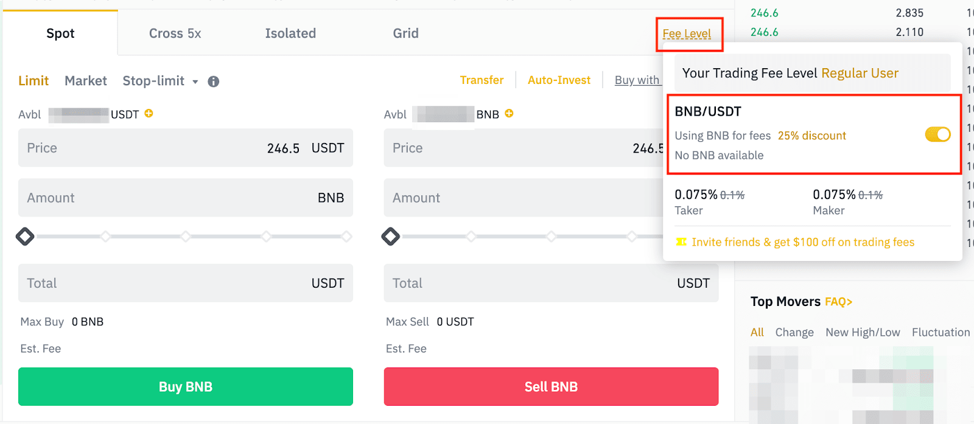The width and height of the screenshot is (974, 424).
Task: Click the sell slider diamond handle
Action: coord(390,236)
